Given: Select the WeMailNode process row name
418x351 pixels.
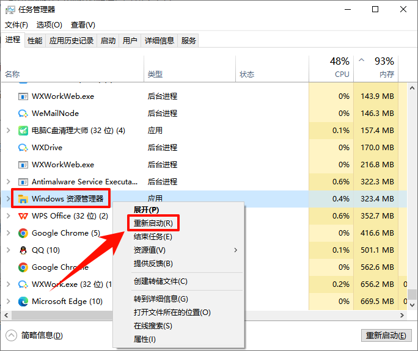Looking at the screenshot, I should (55, 114).
